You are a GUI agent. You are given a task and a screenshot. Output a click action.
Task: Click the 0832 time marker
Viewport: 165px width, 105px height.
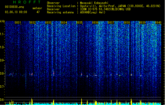[33, 23]
